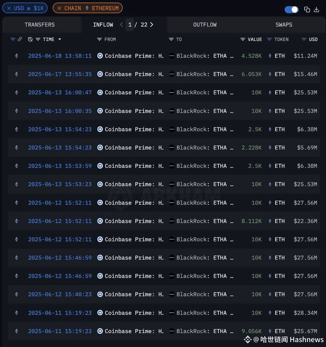Viewport: 326px width, 347px height.
Task: Click the $5.69M USD amount
Action: [307, 147]
